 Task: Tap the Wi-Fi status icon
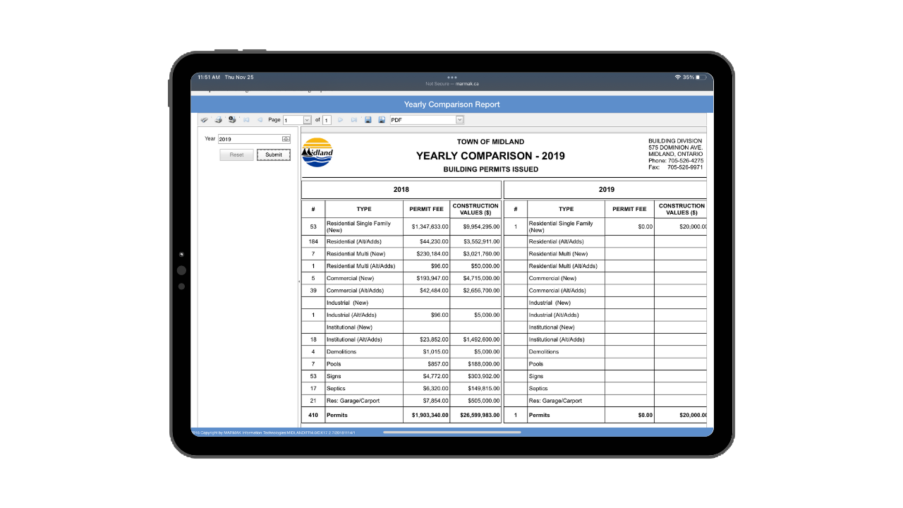point(678,77)
